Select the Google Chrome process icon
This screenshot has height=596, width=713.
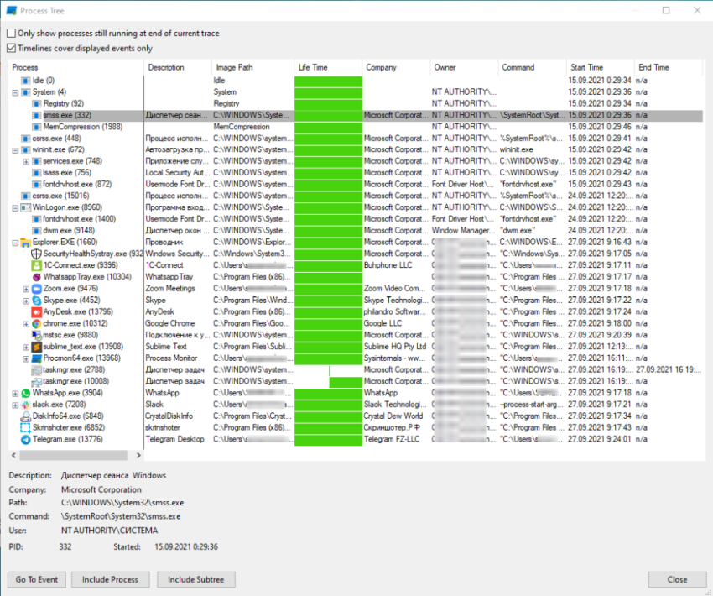(36, 323)
